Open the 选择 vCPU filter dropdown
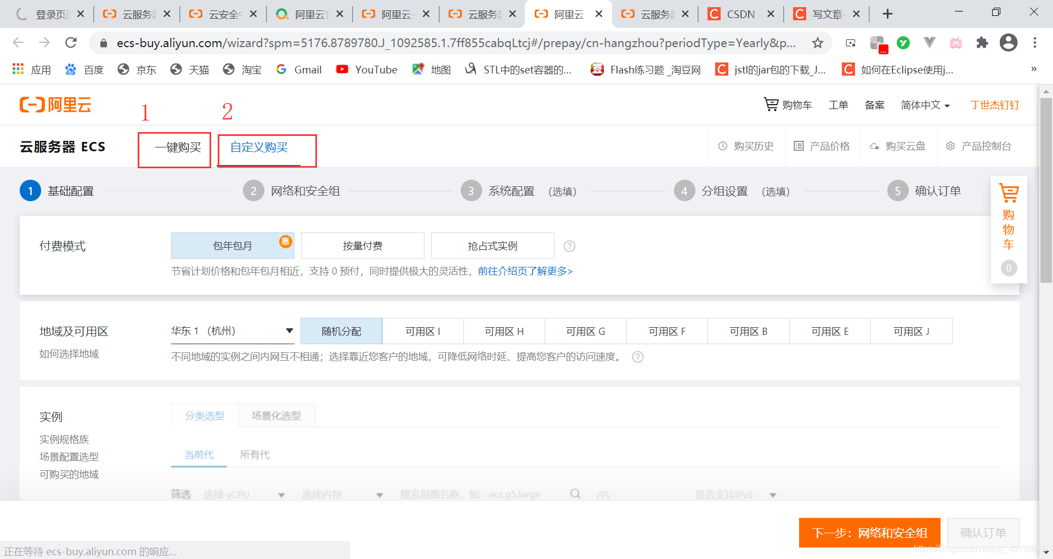This screenshot has height=559, width=1053. click(244, 494)
